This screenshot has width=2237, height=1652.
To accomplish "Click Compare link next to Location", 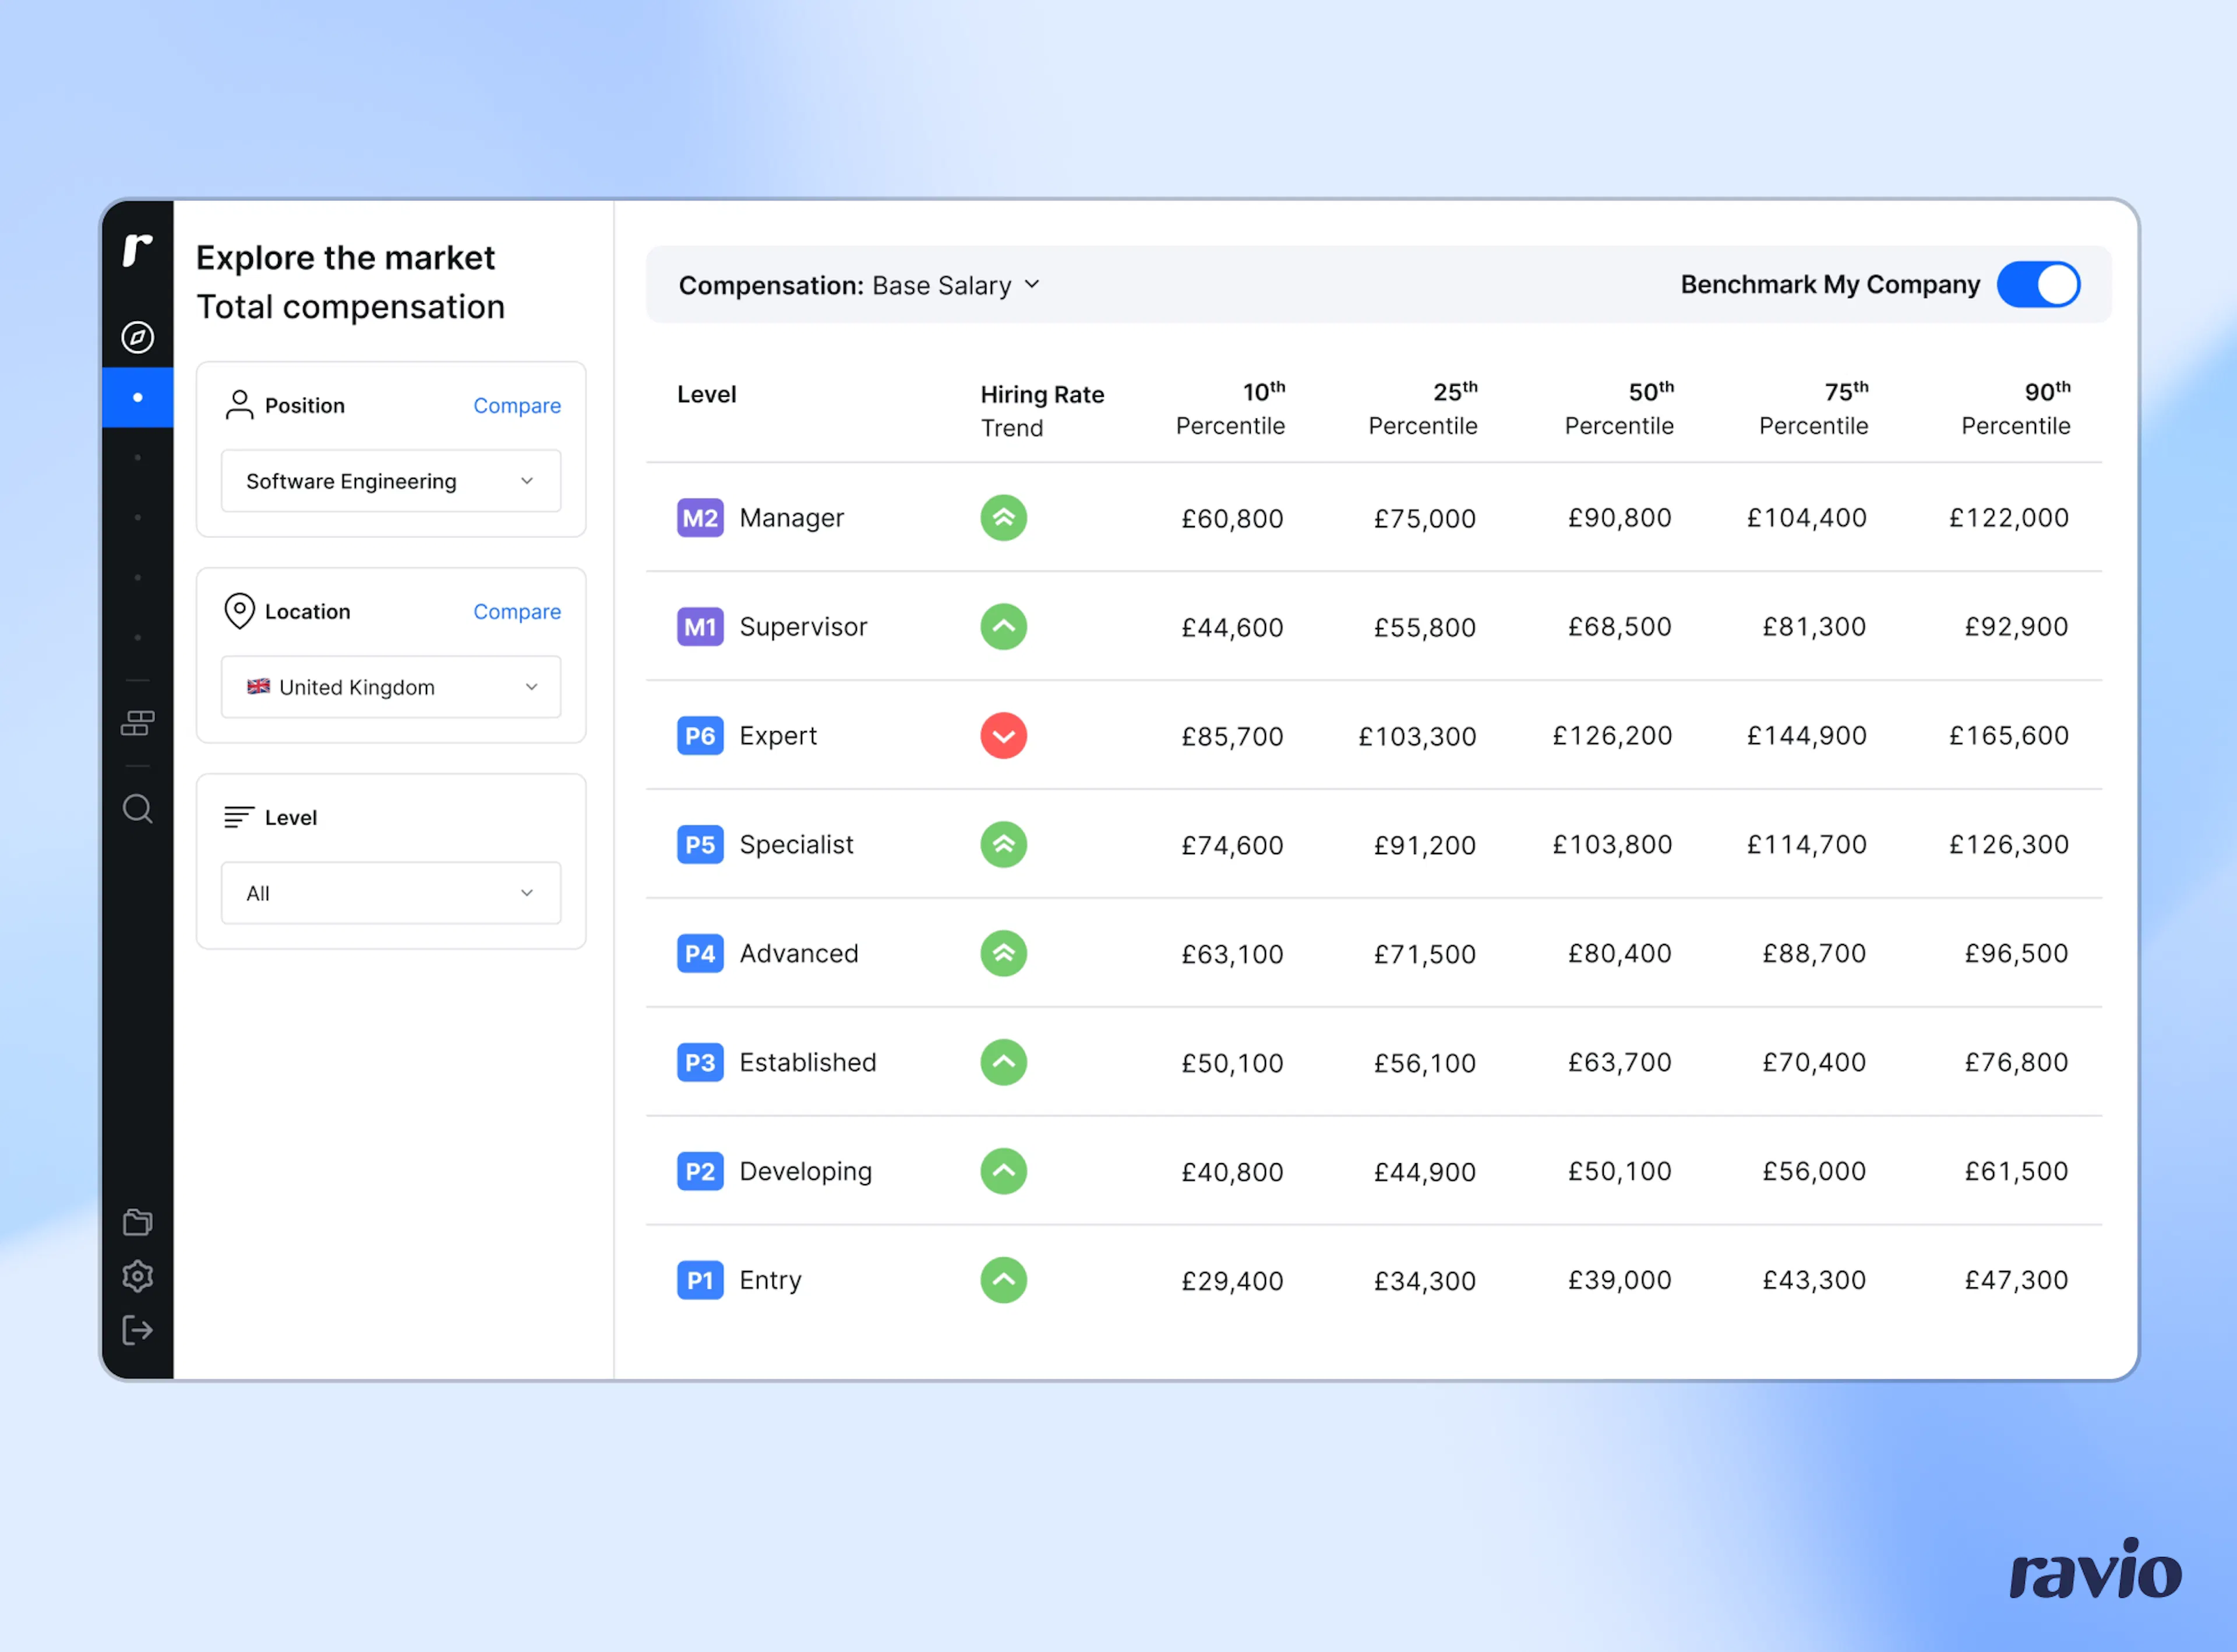I will (517, 612).
